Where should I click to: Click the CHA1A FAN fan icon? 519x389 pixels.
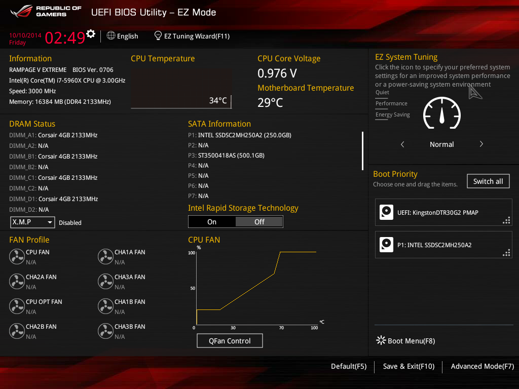coord(105,256)
